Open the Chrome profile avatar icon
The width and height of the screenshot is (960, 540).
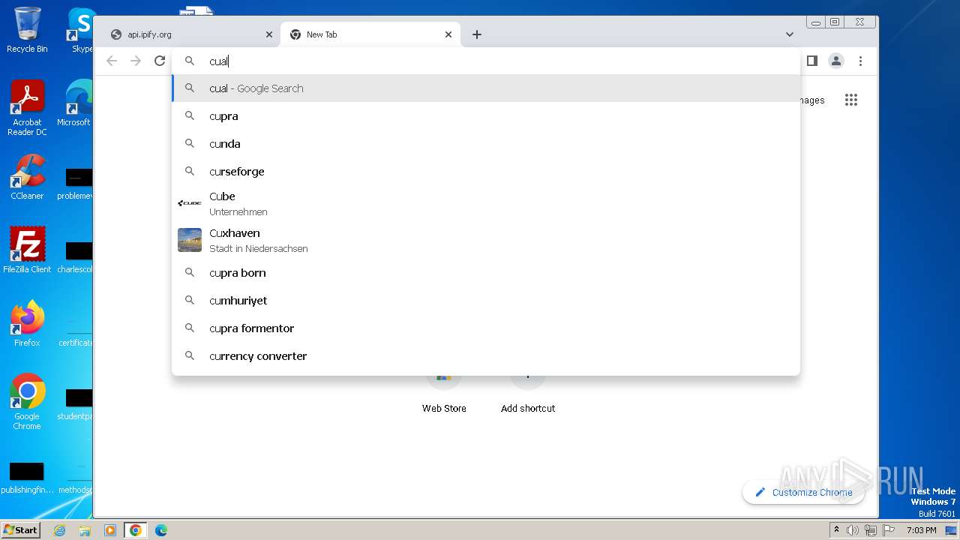pyautogui.click(x=836, y=61)
